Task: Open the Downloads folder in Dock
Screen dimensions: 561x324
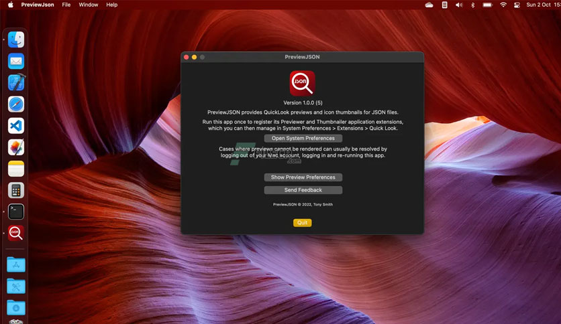Action: pyautogui.click(x=16, y=307)
